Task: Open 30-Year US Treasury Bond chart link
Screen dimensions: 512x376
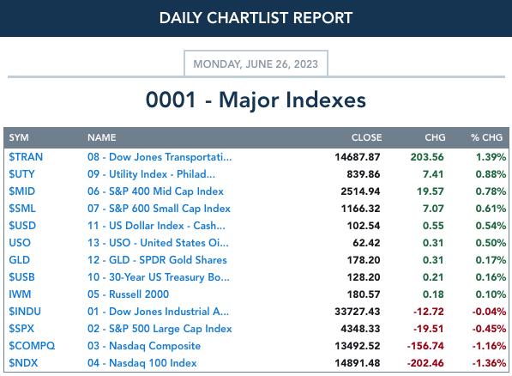Action: pyautogui.click(x=159, y=277)
